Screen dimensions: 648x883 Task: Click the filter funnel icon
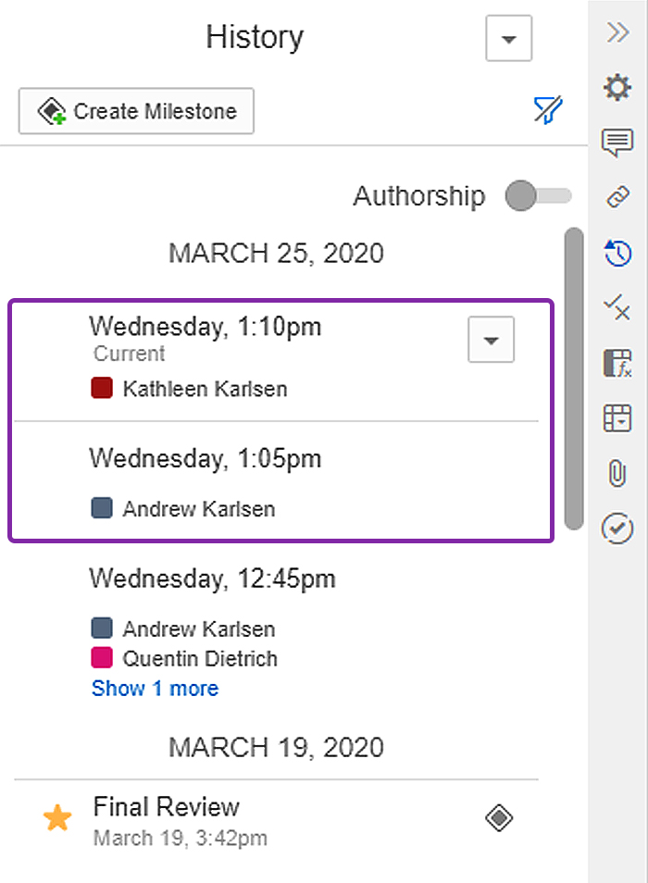[548, 109]
